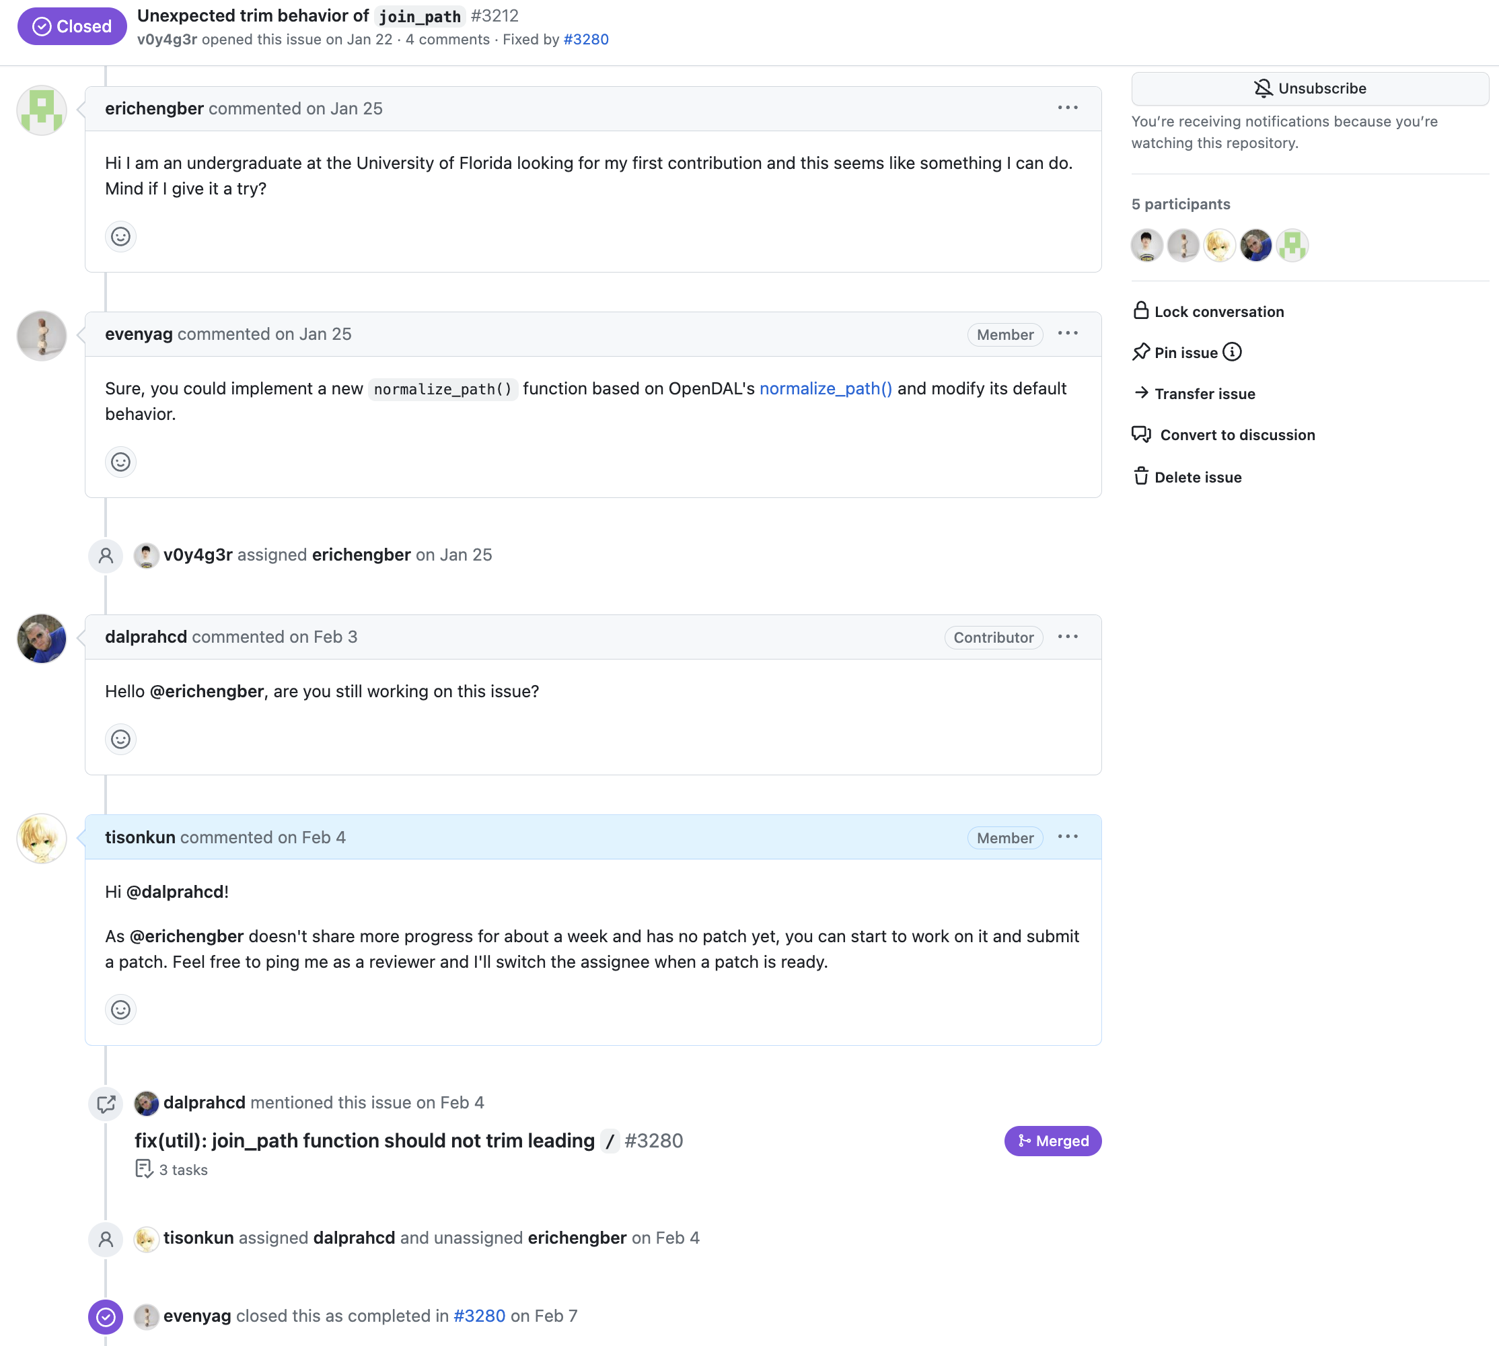The image size is (1499, 1346).
Task: Click the Delete issue trash icon
Action: click(1141, 476)
